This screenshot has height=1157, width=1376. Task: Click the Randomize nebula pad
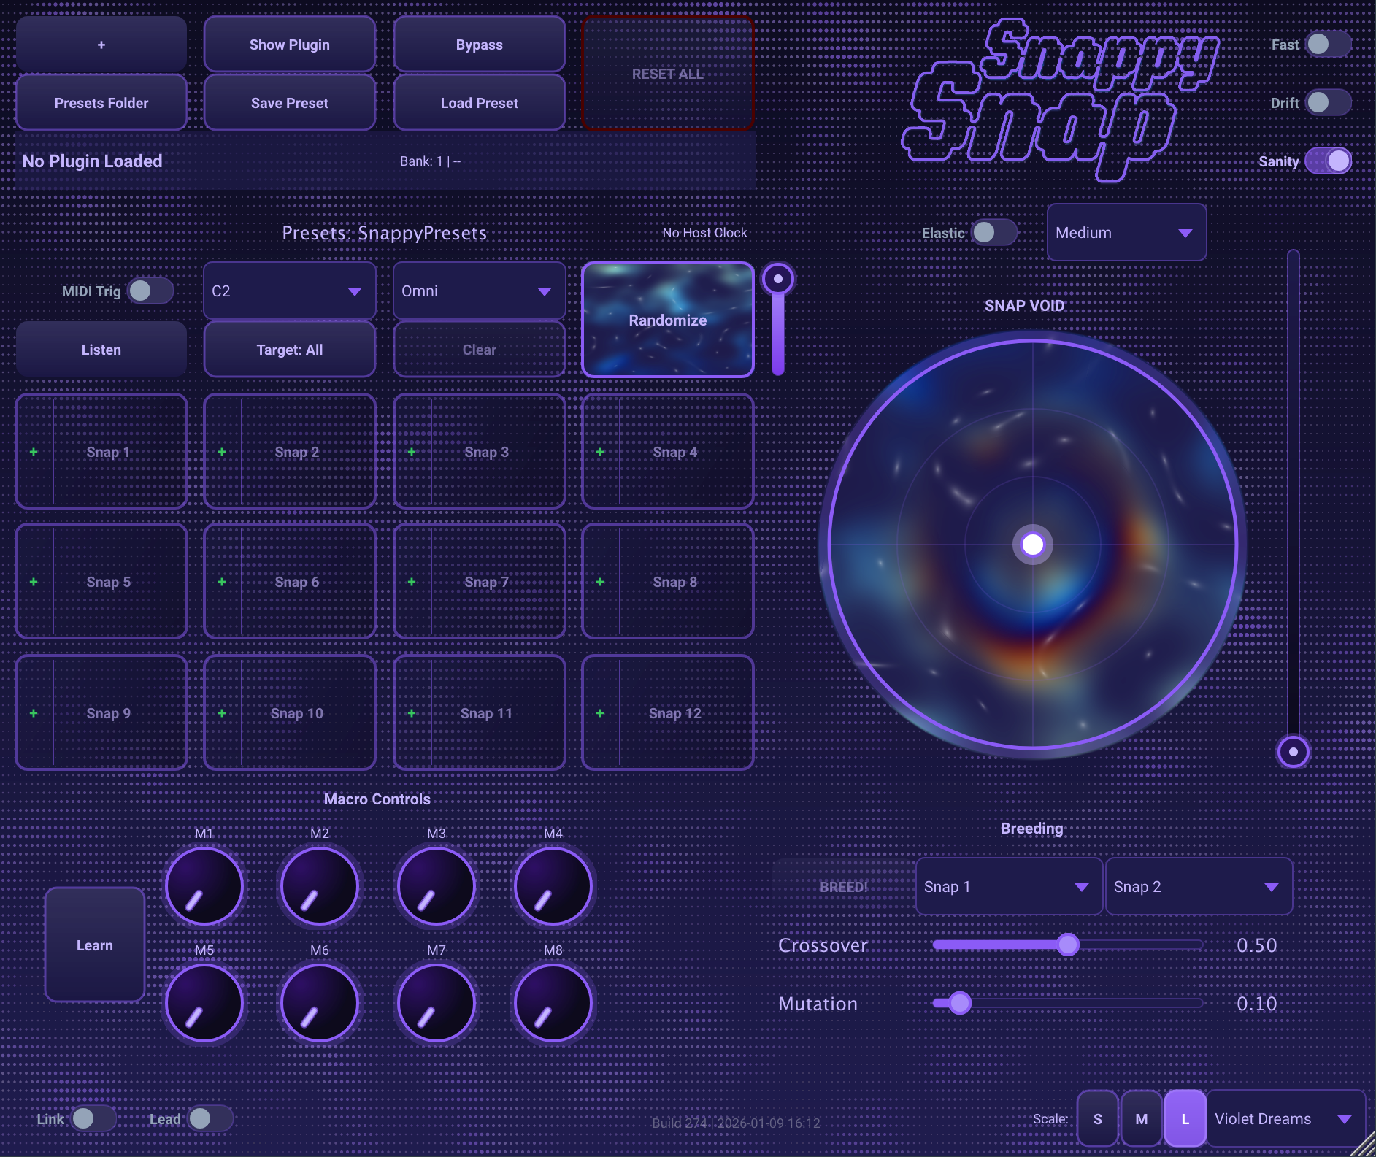[x=666, y=320]
